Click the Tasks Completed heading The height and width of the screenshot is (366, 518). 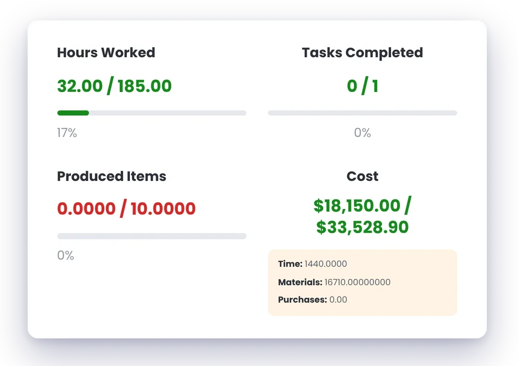363,53
